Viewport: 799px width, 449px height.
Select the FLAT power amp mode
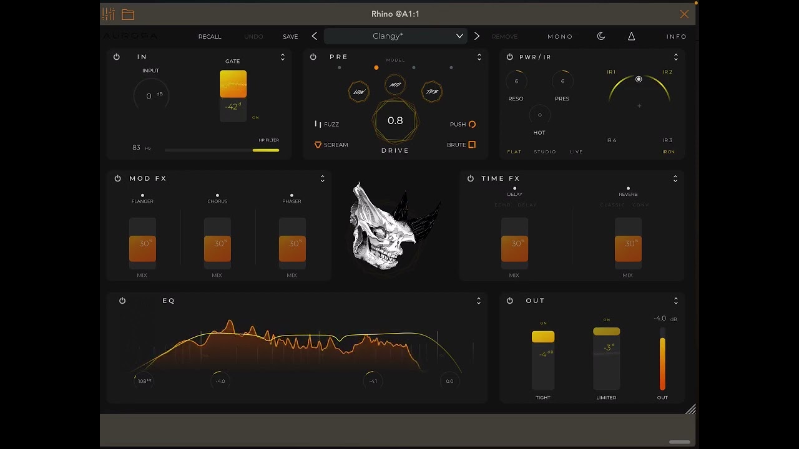coord(514,152)
